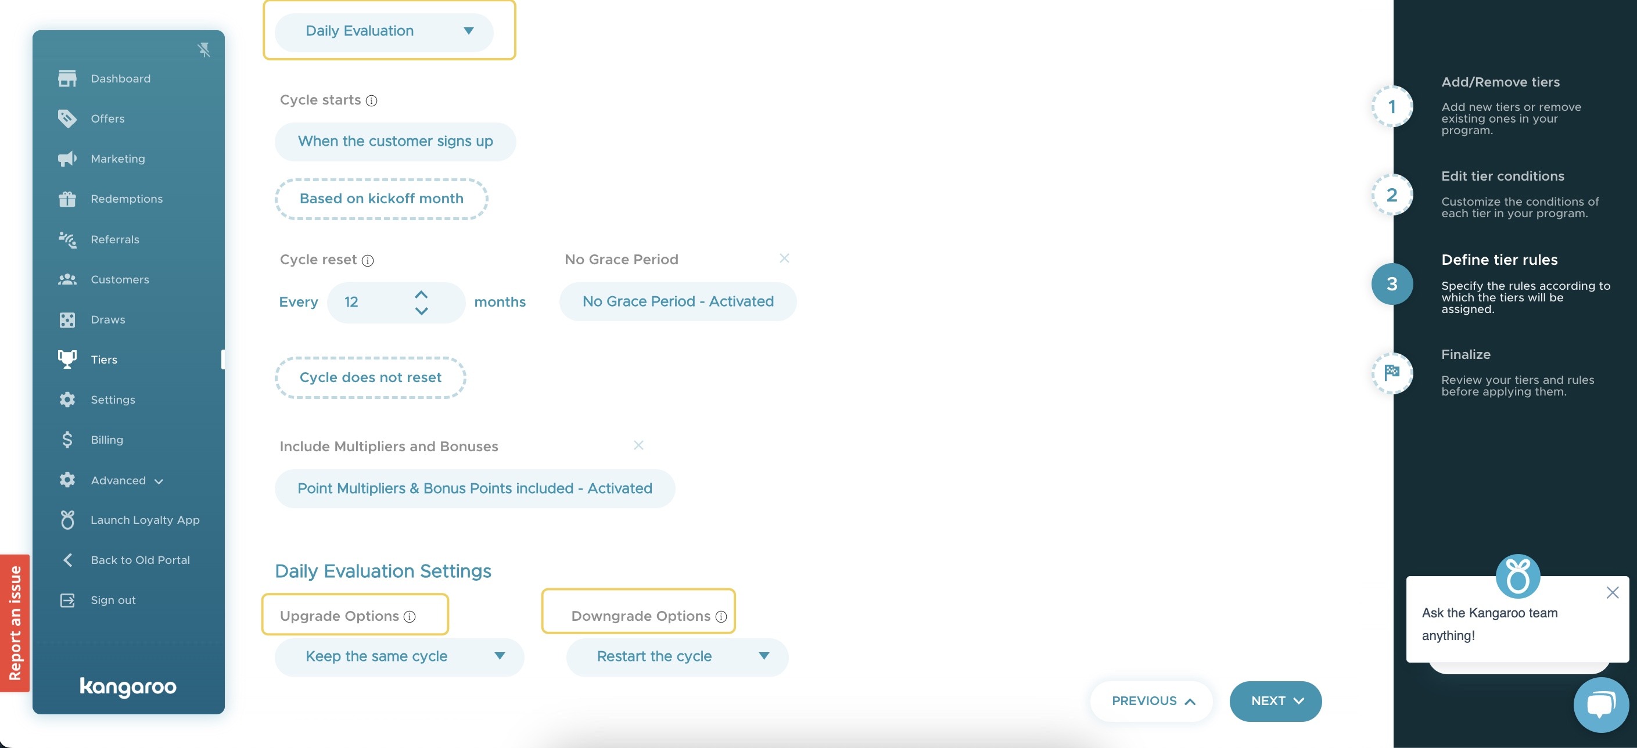This screenshot has height=748, width=1637.
Task: Click the info icon beside Cycle reset
Action: (x=368, y=261)
